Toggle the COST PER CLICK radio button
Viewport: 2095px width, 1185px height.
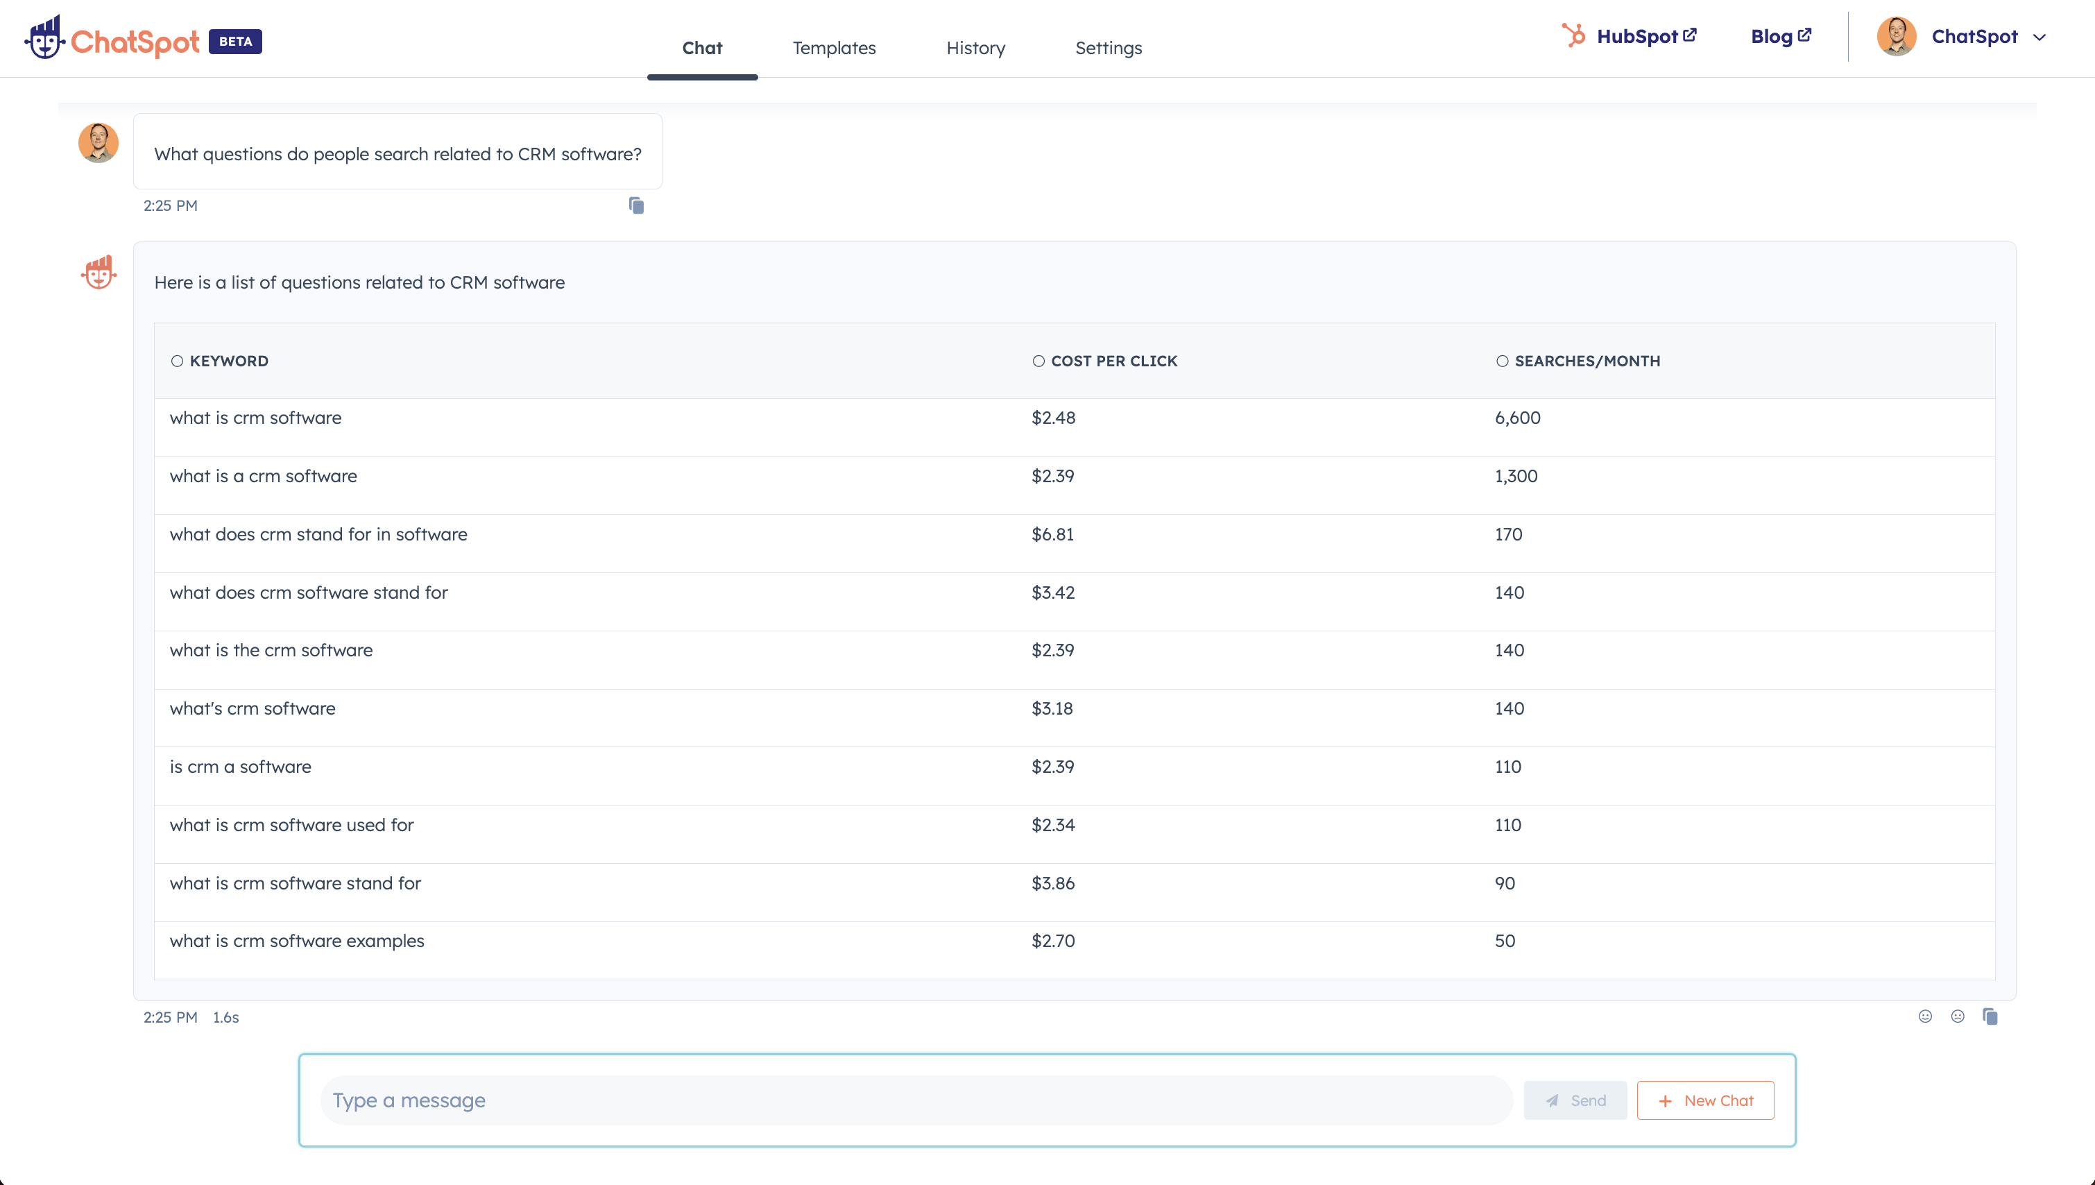[1037, 360]
